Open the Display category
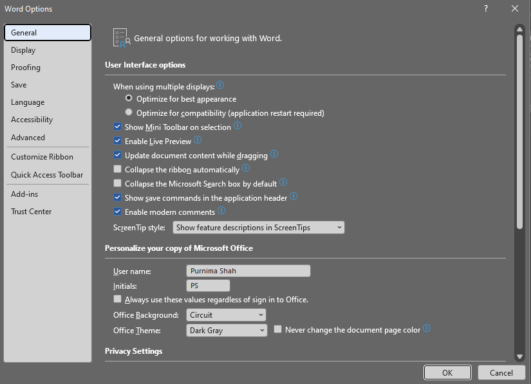The width and height of the screenshot is (531, 384). click(48, 50)
